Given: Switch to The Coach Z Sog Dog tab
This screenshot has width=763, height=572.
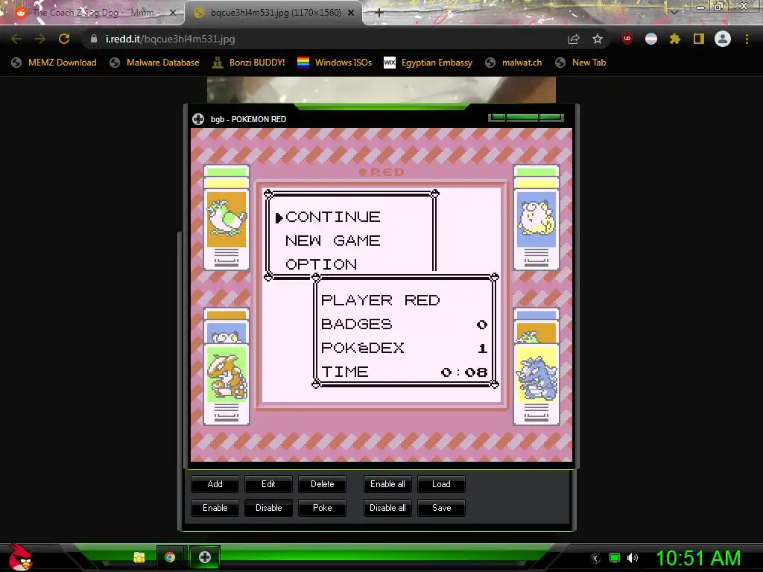Looking at the screenshot, I should point(93,13).
